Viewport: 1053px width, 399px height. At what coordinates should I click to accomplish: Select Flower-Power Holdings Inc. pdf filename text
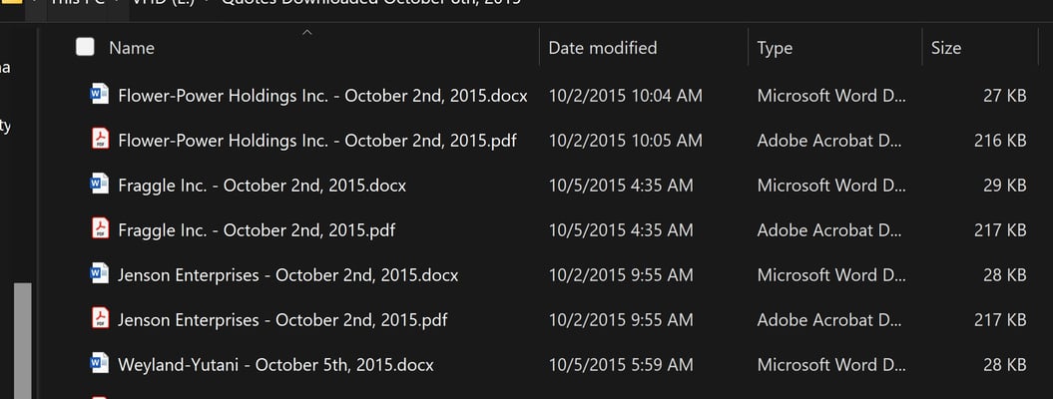(x=317, y=141)
